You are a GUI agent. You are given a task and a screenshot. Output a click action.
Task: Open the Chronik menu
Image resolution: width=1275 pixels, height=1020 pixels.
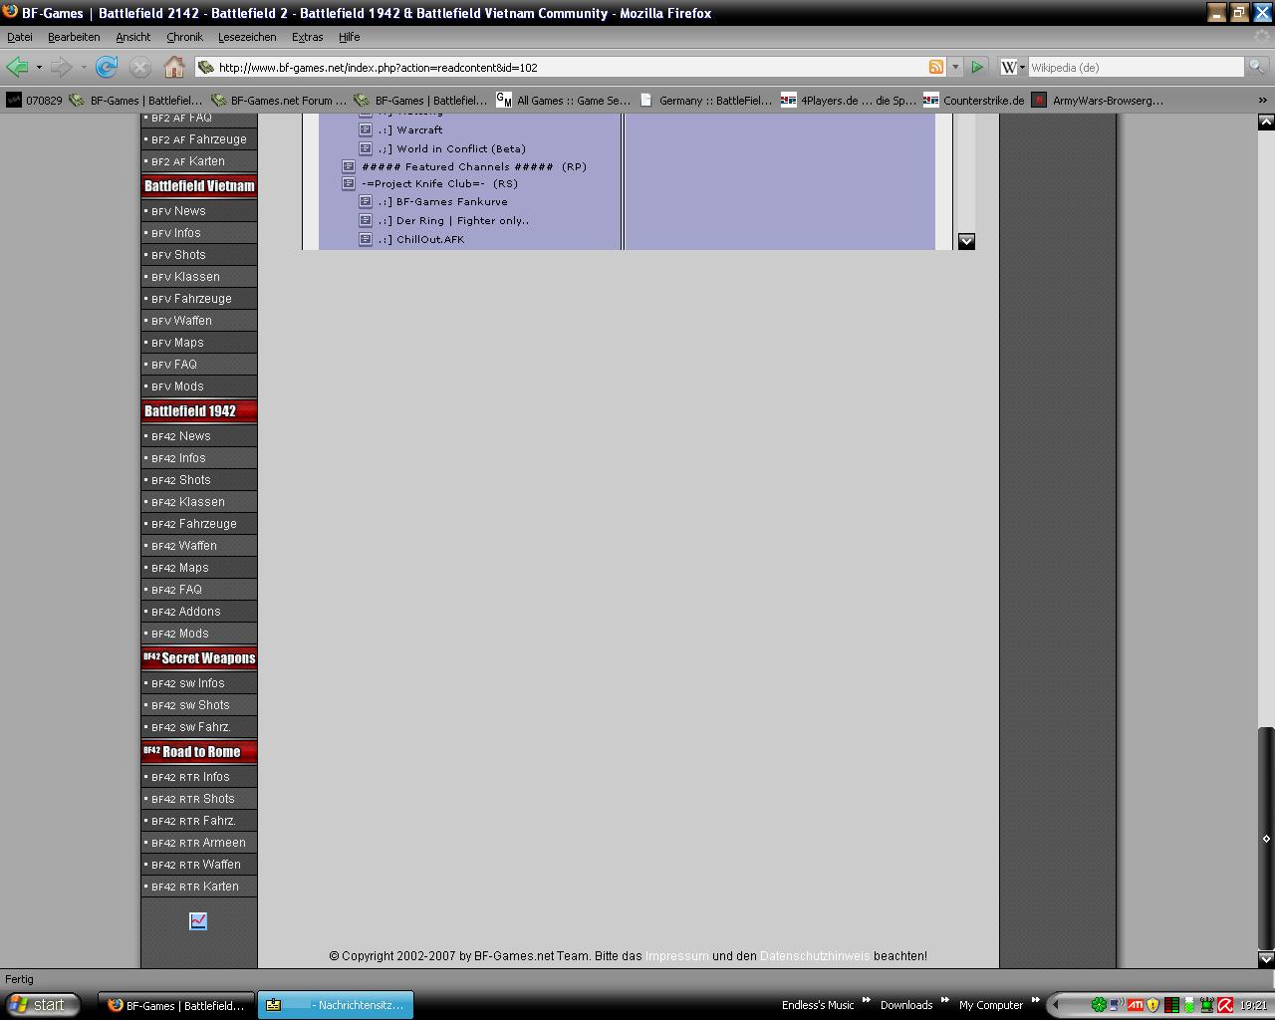(x=184, y=37)
